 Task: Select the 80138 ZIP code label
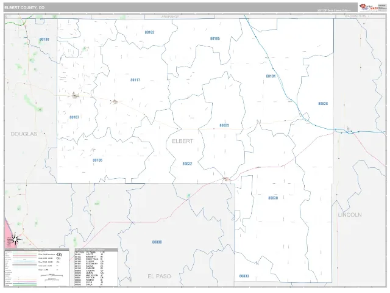coord(44,39)
